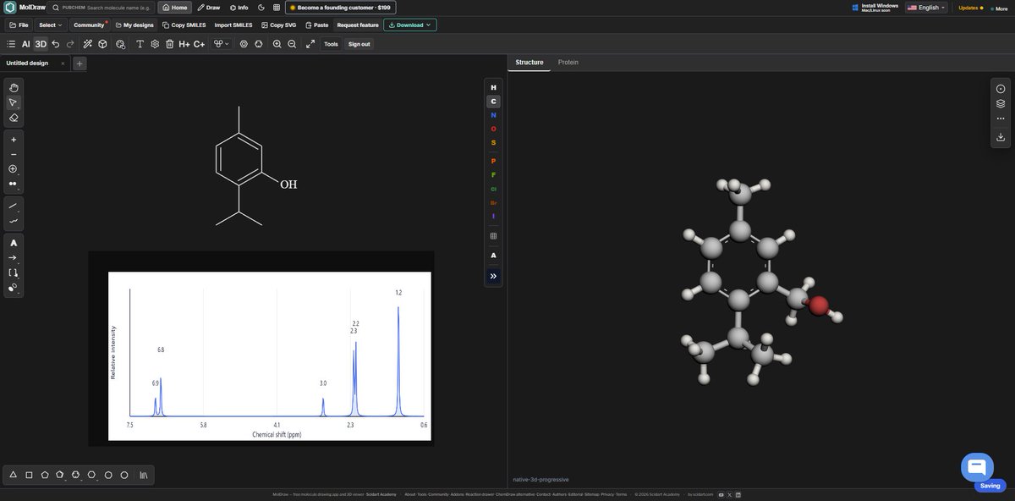
Task: Undo the last action
Action: (x=56, y=44)
